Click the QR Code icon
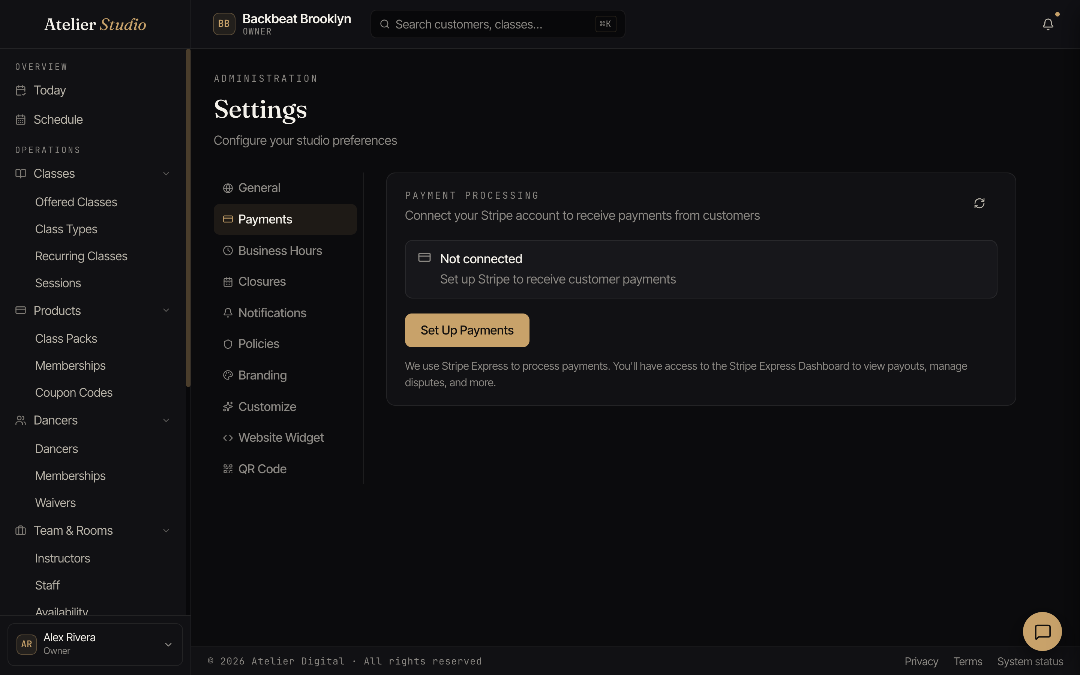The width and height of the screenshot is (1080, 675). click(228, 469)
